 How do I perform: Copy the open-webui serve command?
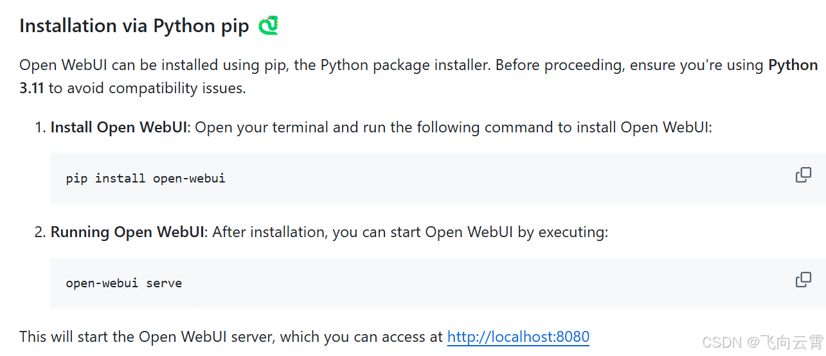click(x=803, y=280)
